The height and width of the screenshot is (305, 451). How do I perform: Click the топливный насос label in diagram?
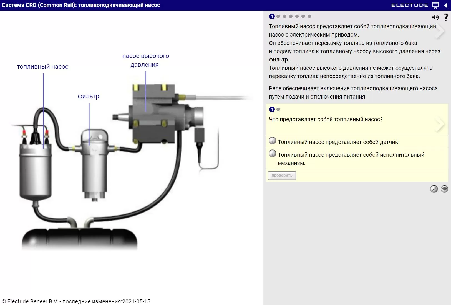(43, 67)
